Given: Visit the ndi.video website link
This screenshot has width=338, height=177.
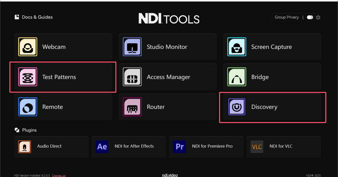Looking at the screenshot, I should (170, 175).
